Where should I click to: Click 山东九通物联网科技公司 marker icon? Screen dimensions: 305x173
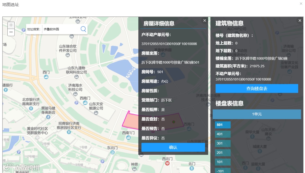coord(77,77)
